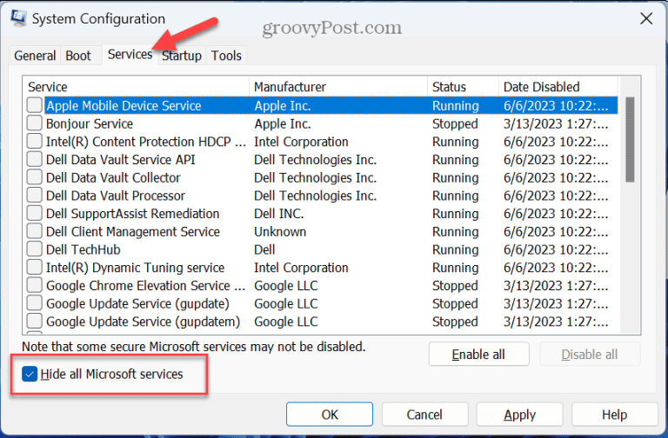Uncheck Hide all Microsoft services
668x438 pixels.
[x=30, y=375]
